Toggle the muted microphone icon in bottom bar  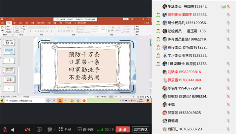click(x=5, y=130)
